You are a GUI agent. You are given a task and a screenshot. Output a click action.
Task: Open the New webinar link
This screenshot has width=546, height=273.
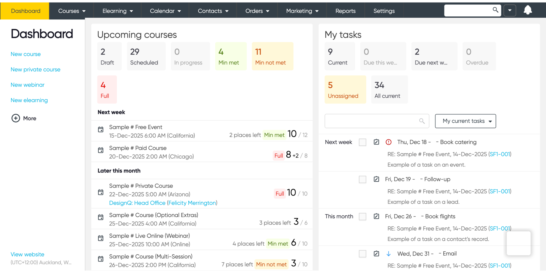(27, 85)
